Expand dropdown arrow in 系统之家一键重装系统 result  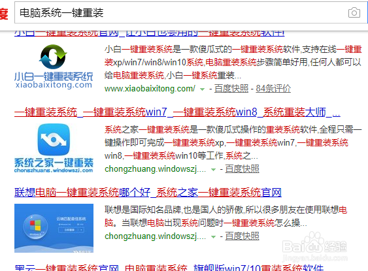click(x=213, y=170)
